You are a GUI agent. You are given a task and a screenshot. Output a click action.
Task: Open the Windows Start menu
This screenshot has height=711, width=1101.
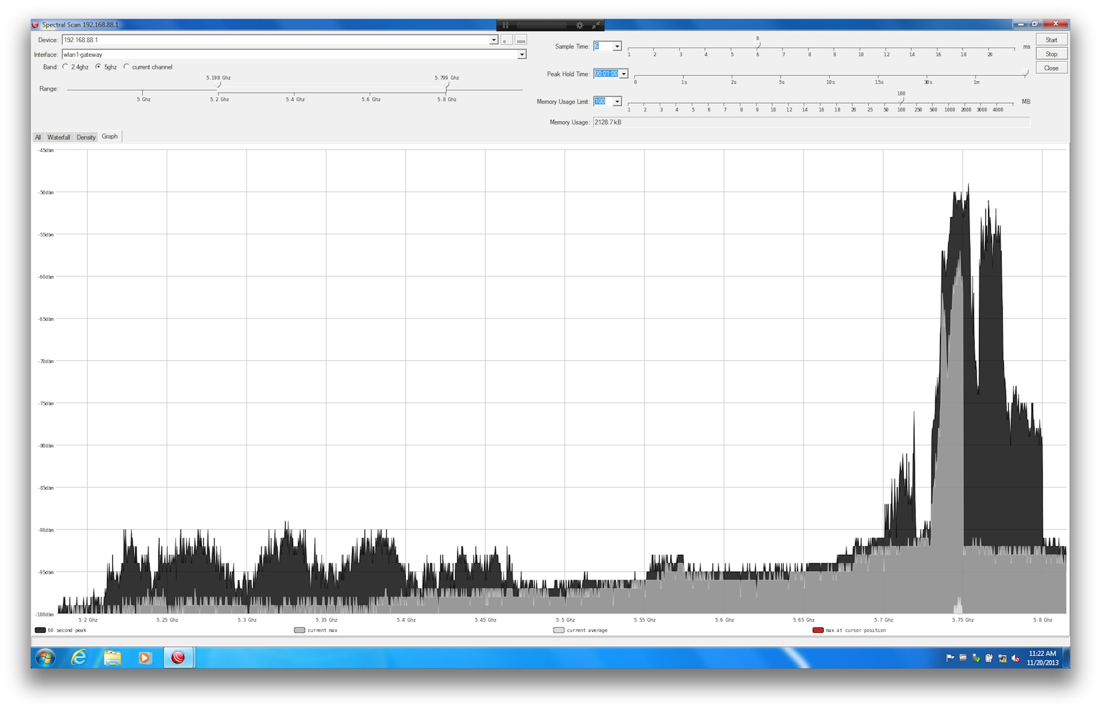[x=46, y=658]
